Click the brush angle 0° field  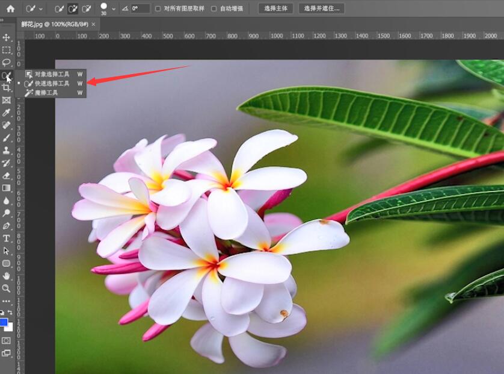click(141, 8)
